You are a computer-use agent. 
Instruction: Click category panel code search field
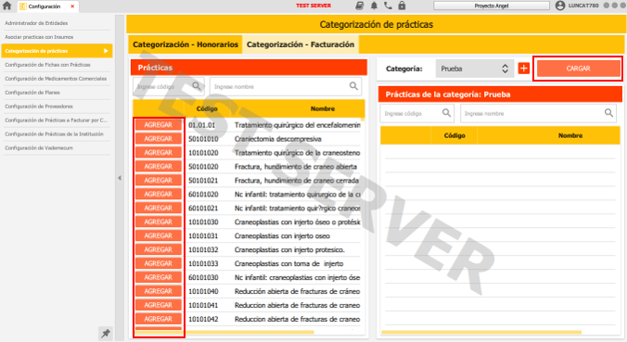tap(416, 113)
